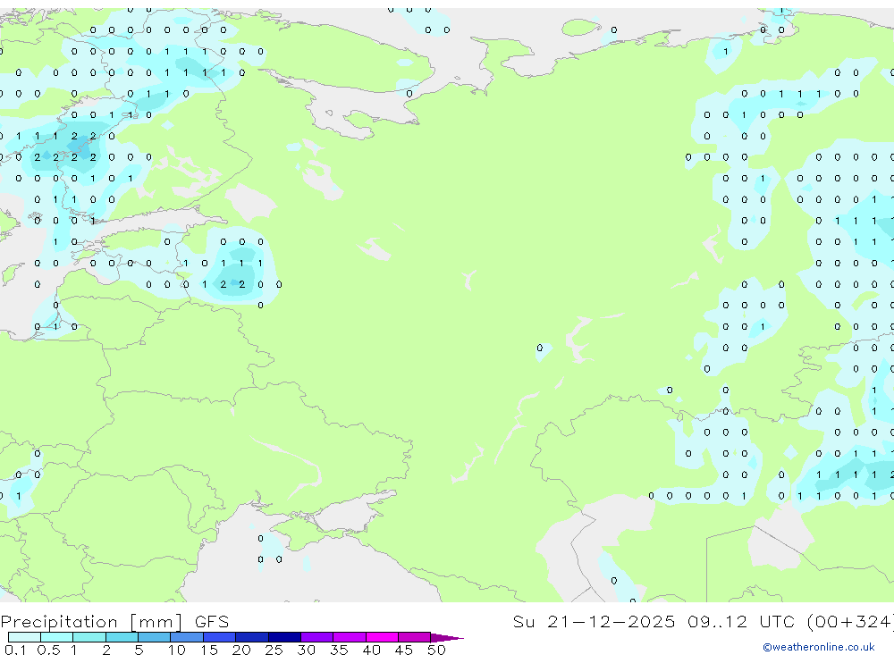Viewport: 894px width, 655px height.
Task: Click the 20–25 mm legend color swatch
Action: [252, 637]
